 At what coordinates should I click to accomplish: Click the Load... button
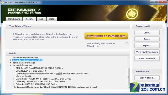coord(147,33)
